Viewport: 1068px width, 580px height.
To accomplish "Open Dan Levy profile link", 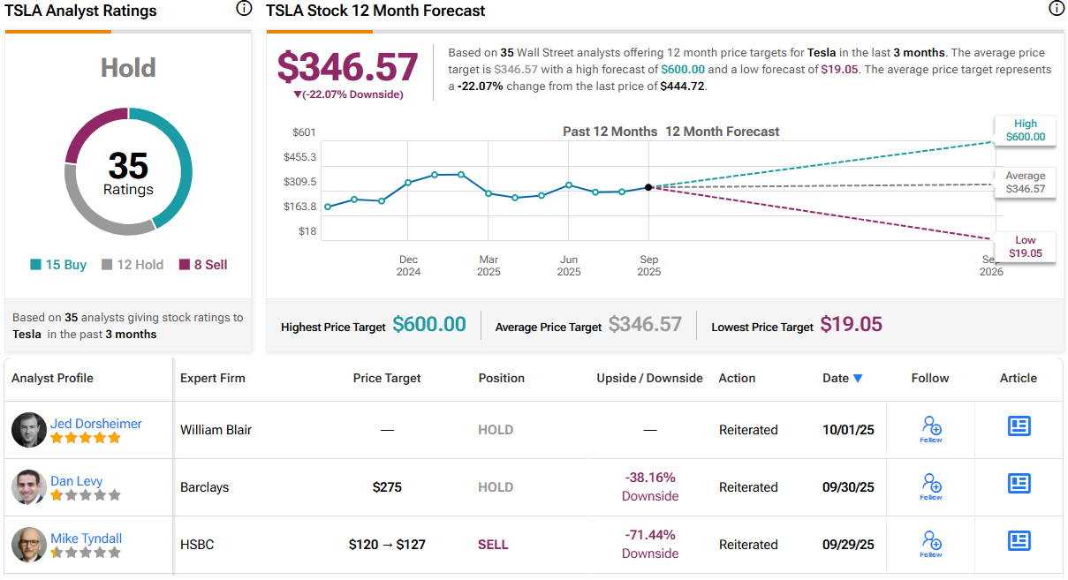I will (76, 481).
